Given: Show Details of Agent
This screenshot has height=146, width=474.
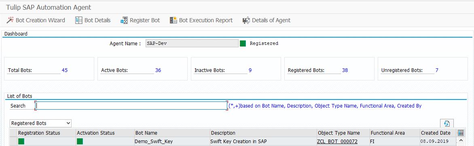Looking at the screenshot, I should (267, 20).
